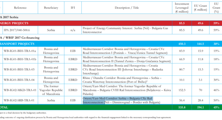Select reference WB-IG01-BIH-TRA-01b
This screenshot has width=222, height=120.
point(20,59)
